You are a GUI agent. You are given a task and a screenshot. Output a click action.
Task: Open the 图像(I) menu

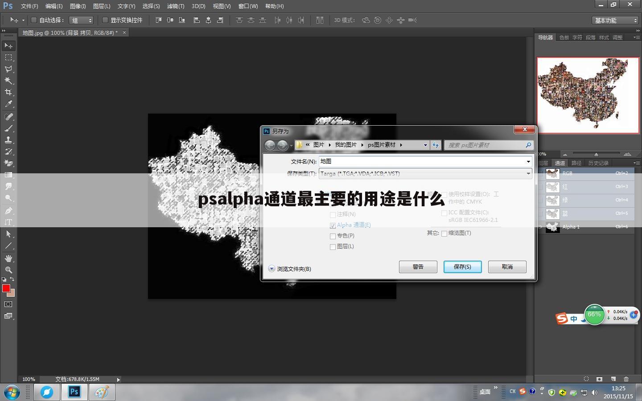click(x=78, y=6)
